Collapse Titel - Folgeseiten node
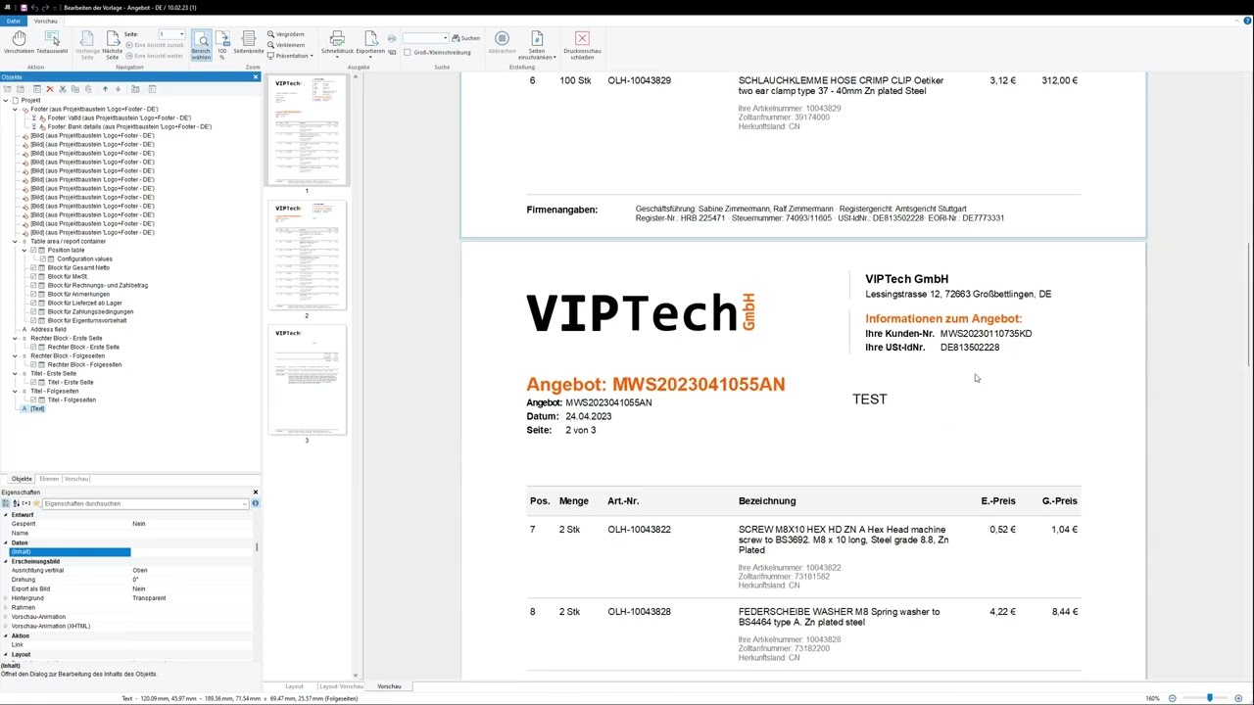Viewport: 1254px width, 705px height. (15, 391)
